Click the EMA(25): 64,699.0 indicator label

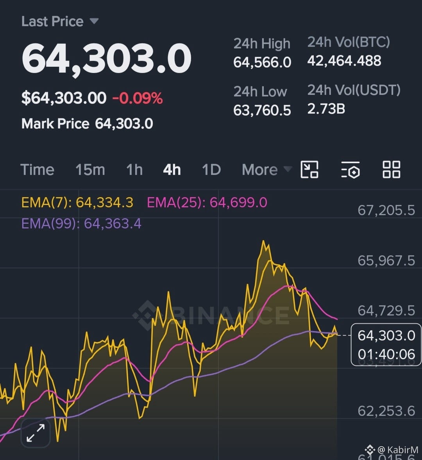coord(207,202)
